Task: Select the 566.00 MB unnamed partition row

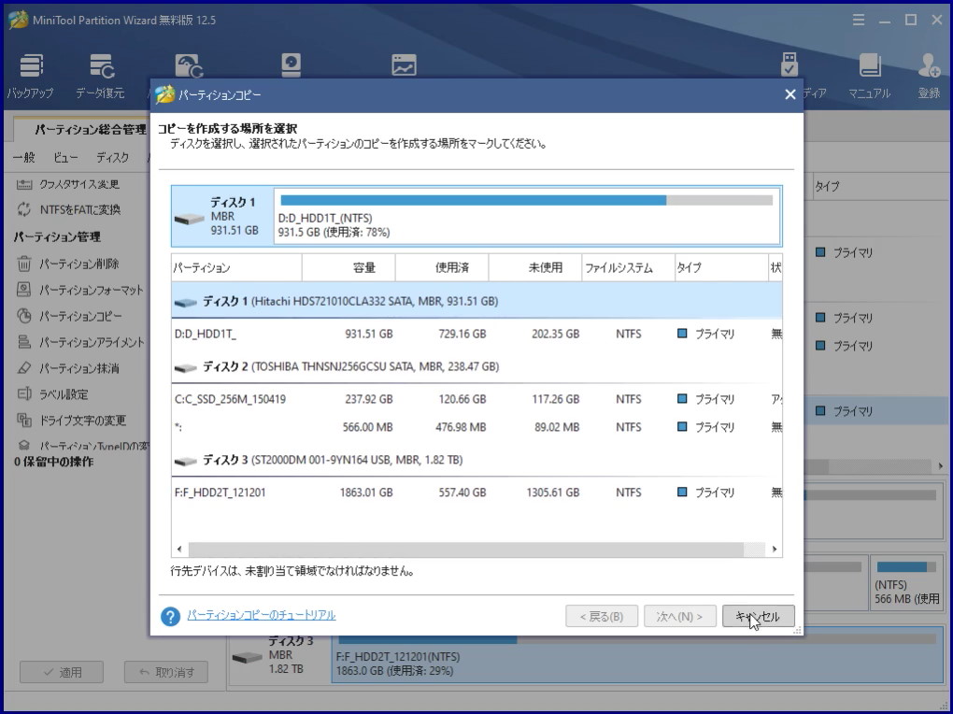Action: tap(476, 427)
